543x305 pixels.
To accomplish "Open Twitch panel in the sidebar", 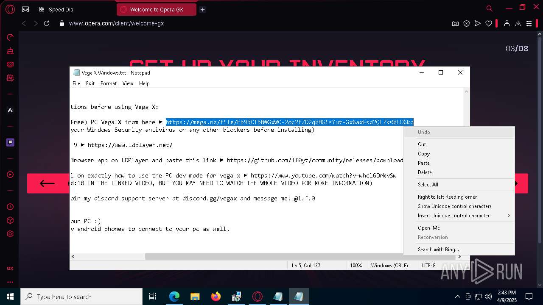I will (10, 142).
